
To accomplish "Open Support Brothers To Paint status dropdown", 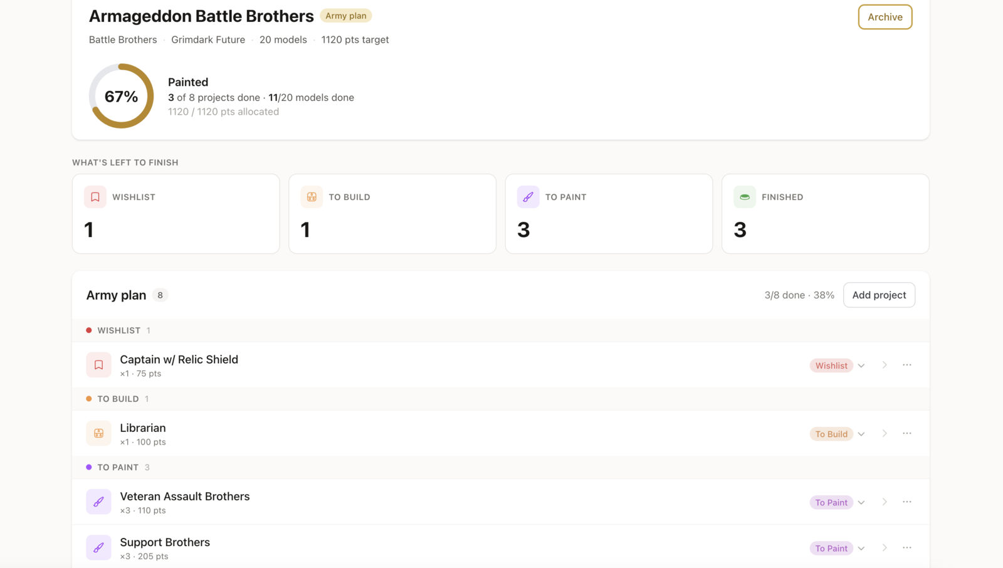I will point(838,548).
